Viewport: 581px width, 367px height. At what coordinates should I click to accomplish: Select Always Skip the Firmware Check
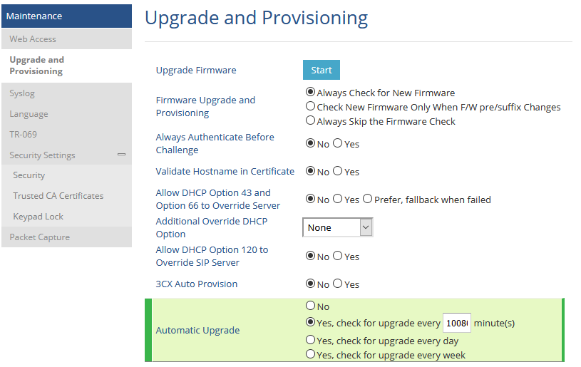(x=311, y=120)
